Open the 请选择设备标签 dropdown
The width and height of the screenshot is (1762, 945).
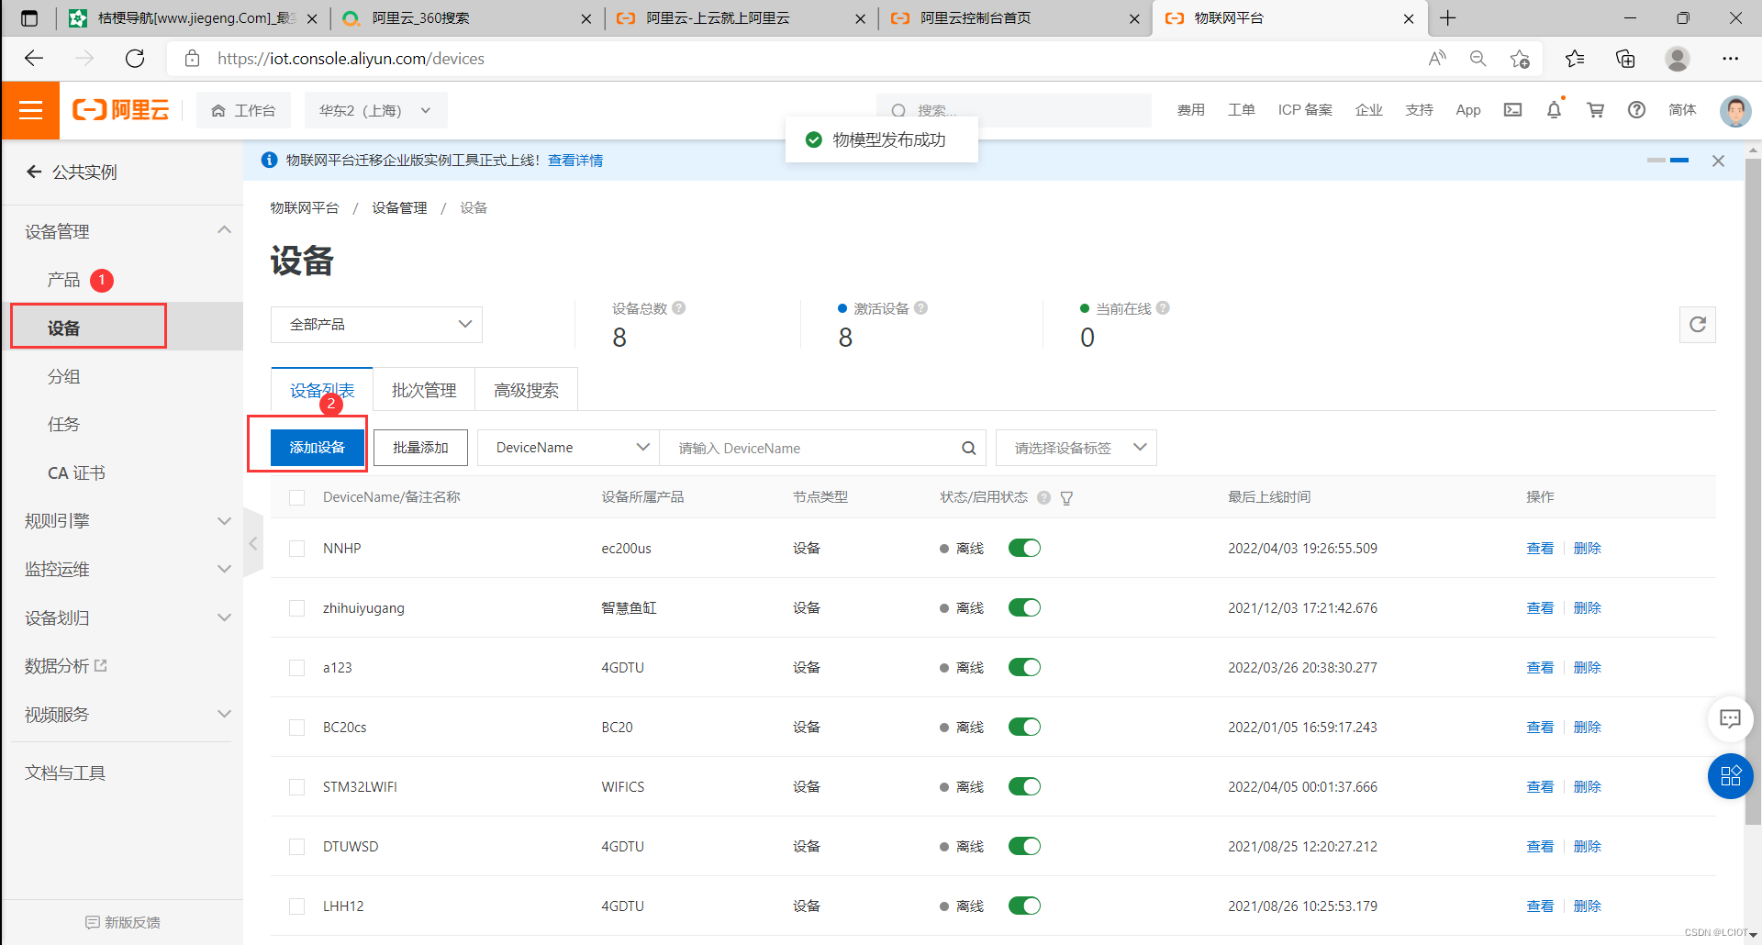pyautogui.click(x=1076, y=448)
